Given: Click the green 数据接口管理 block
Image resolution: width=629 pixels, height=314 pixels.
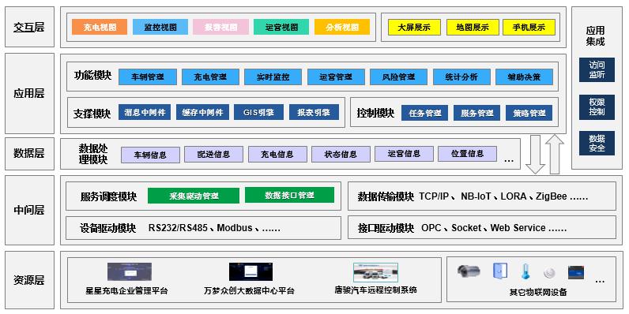Looking at the screenshot, I should [289, 195].
